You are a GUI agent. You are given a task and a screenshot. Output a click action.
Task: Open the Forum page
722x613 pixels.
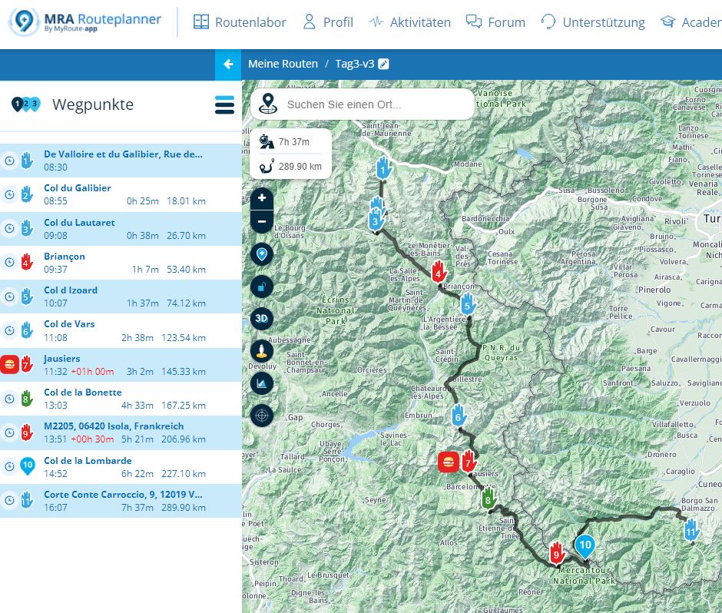(x=495, y=22)
